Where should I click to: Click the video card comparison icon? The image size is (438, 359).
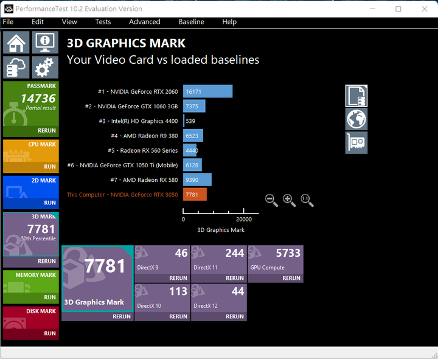pos(356,143)
